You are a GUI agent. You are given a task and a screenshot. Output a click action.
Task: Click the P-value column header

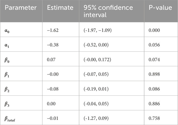pyautogui.click(x=160, y=8)
